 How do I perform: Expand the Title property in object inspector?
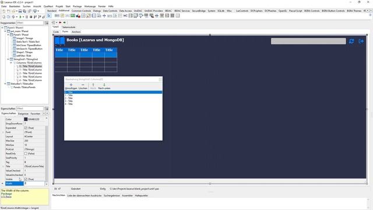tap(3, 166)
